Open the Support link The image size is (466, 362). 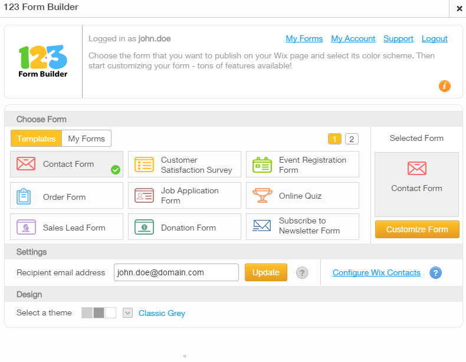[398, 38]
